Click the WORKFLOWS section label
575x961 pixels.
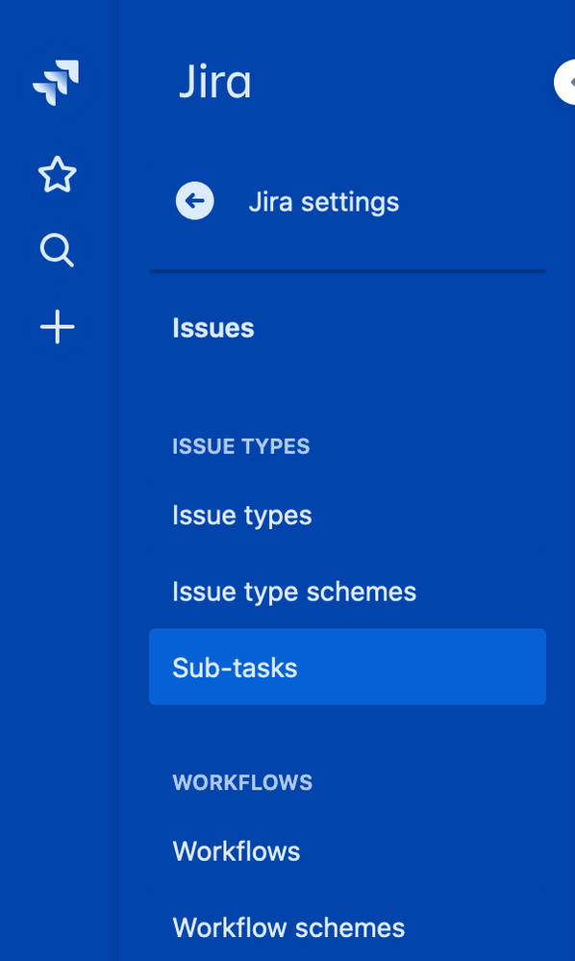coord(242,783)
